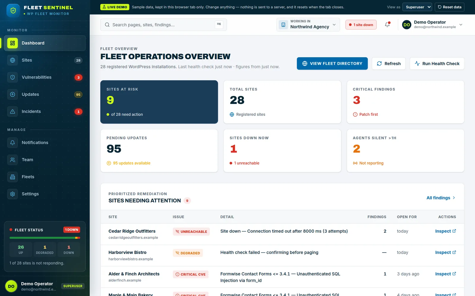This screenshot has width=475, height=296.
Task: Click View Fleet Directory button
Action: click(332, 63)
